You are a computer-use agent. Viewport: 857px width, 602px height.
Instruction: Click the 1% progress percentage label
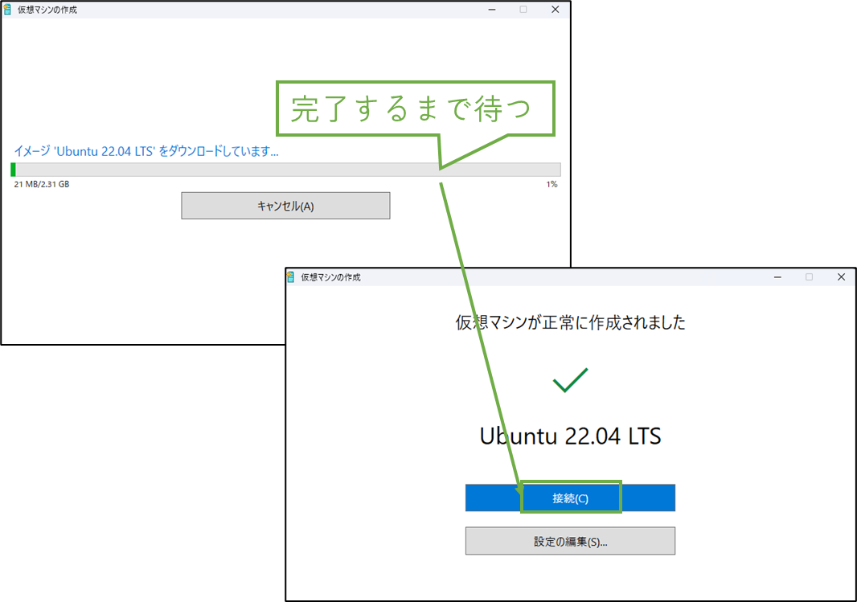point(553,184)
